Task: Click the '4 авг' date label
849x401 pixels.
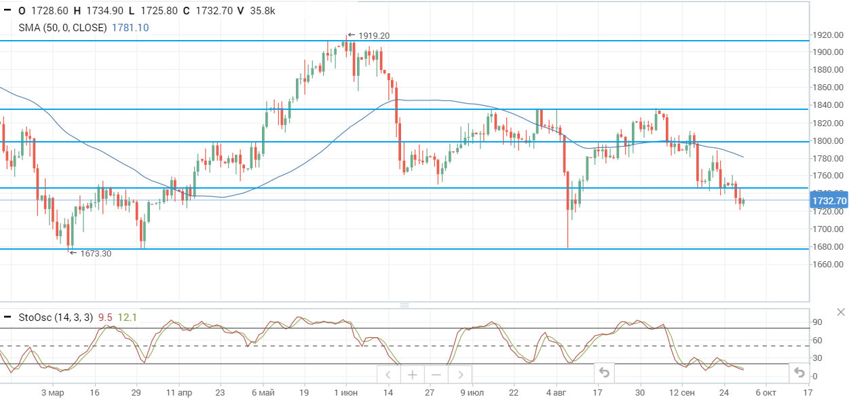Action: (x=556, y=392)
